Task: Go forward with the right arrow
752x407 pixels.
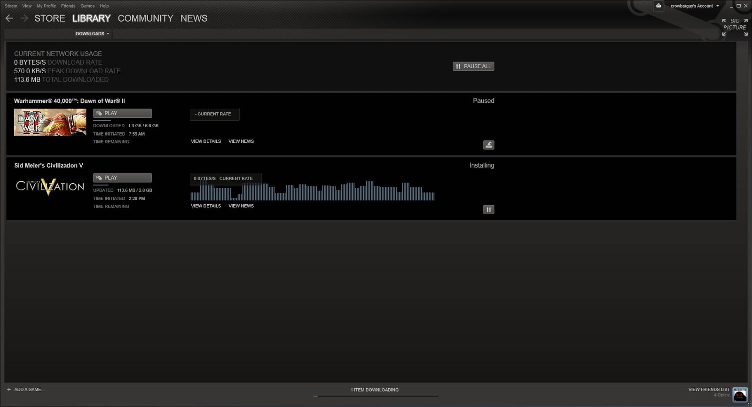Action: [x=24, y=18]
